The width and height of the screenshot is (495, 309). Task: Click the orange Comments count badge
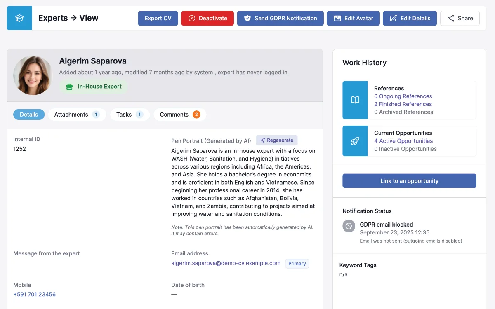(x=196, y=115)
